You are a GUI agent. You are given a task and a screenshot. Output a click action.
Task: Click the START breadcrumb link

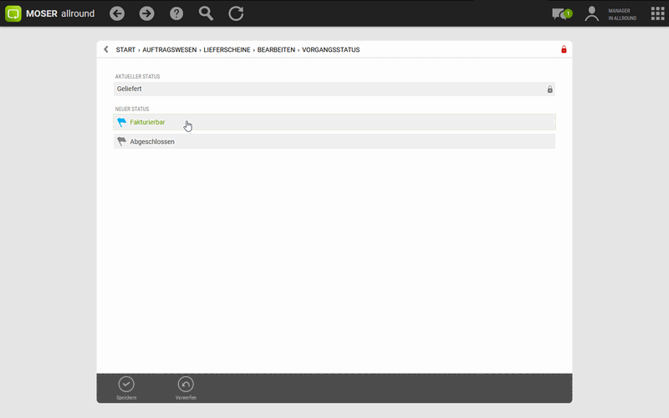pos(125,50)
